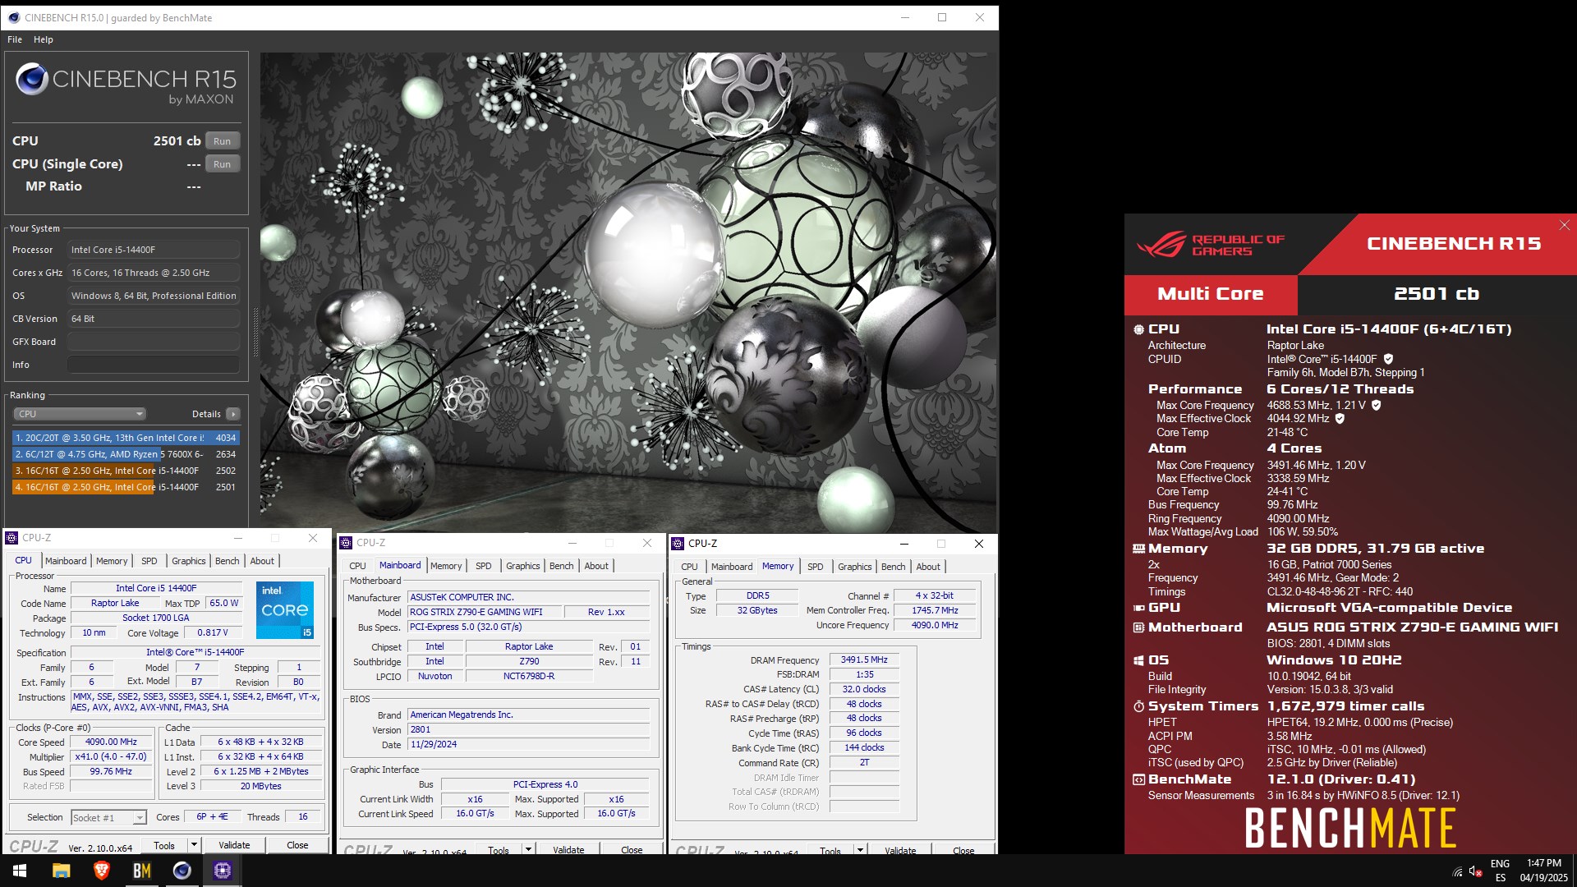Click the Info input field in Cinebench
The width and height of the screenshot is (1577, 887).
pyautogui.click(x=154, y=365)
